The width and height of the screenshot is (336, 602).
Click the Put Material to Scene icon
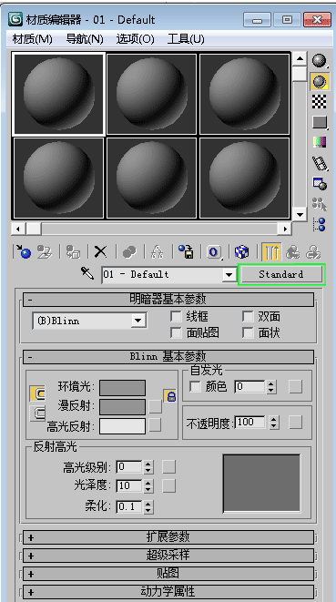click(44, 252)
